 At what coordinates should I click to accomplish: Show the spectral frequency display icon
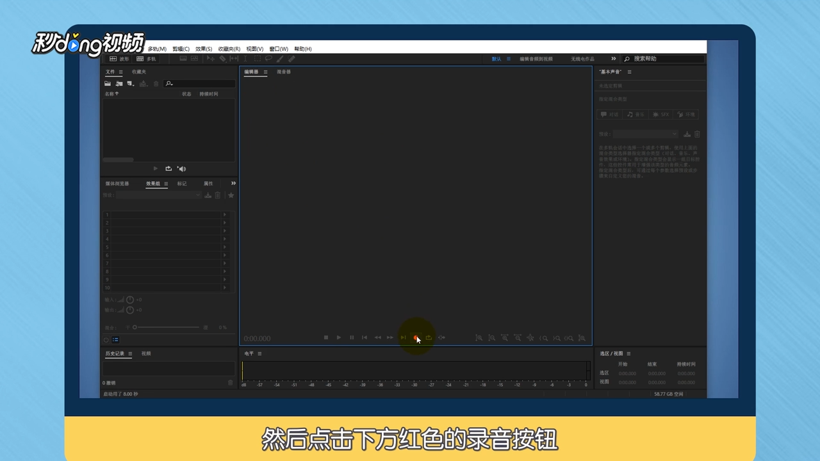coord(183,58)
